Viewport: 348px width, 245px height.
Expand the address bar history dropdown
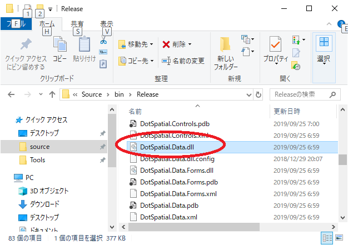[x=249, y=95]
